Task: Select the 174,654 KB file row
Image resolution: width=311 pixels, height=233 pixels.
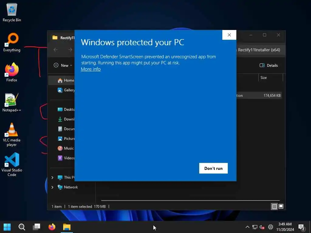Action: pyautogui.click(x=259, y=96)
